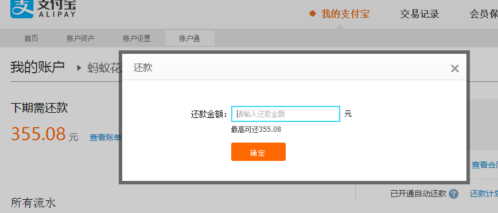498x213 pixels.
Task: Click the 还款 dialog title bar
Action: [x=294, y=67]
